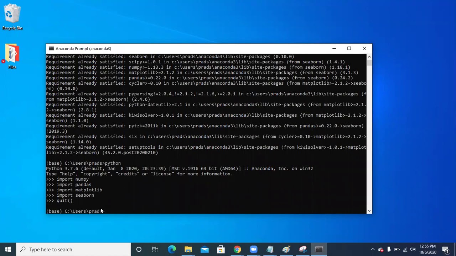Open Task View on the taskbar
Viewport: 456px width, 256px height.
pyautogui.click(x=155, y=250)
